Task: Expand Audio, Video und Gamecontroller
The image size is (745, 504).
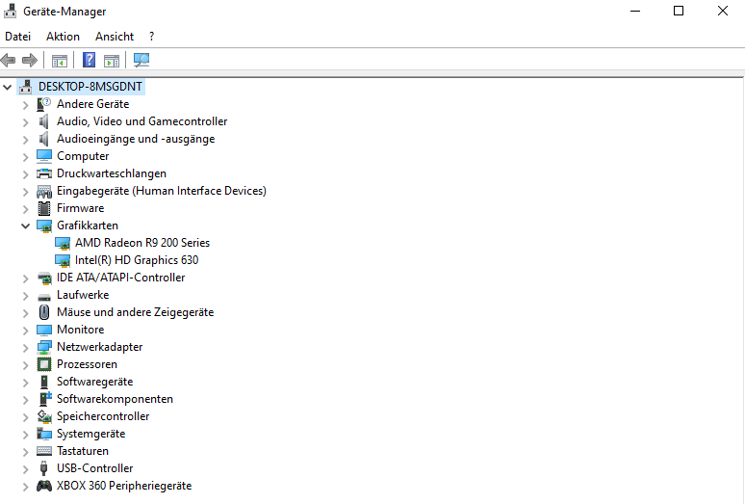Action: point(26,122)
